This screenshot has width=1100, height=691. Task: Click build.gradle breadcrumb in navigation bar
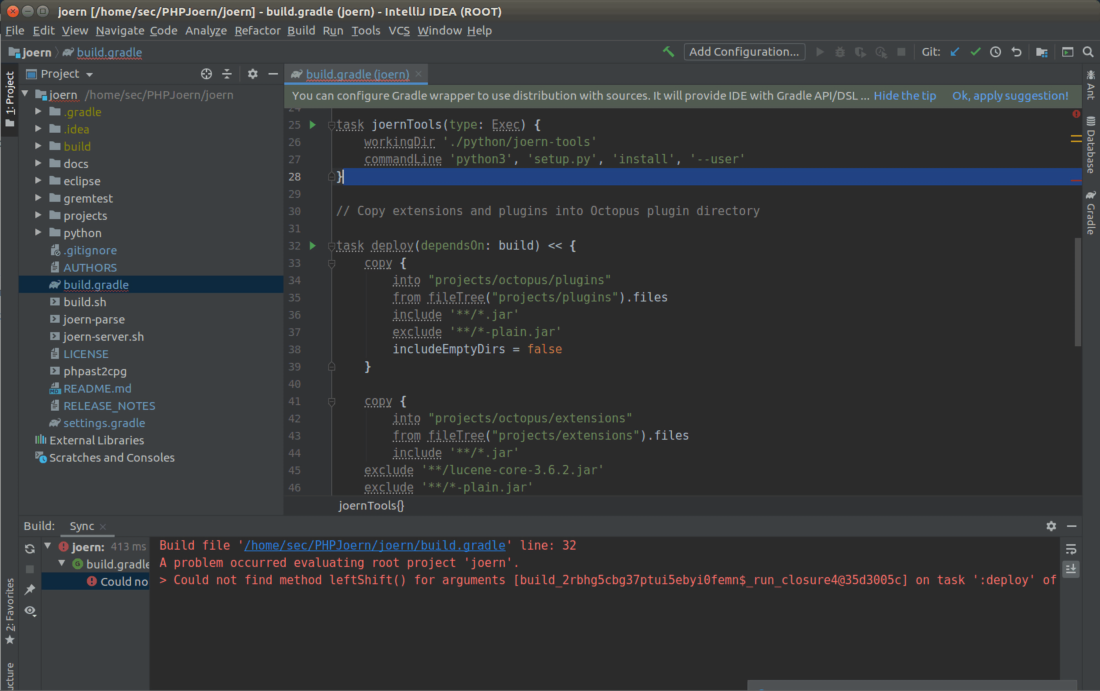coord(109,53)
